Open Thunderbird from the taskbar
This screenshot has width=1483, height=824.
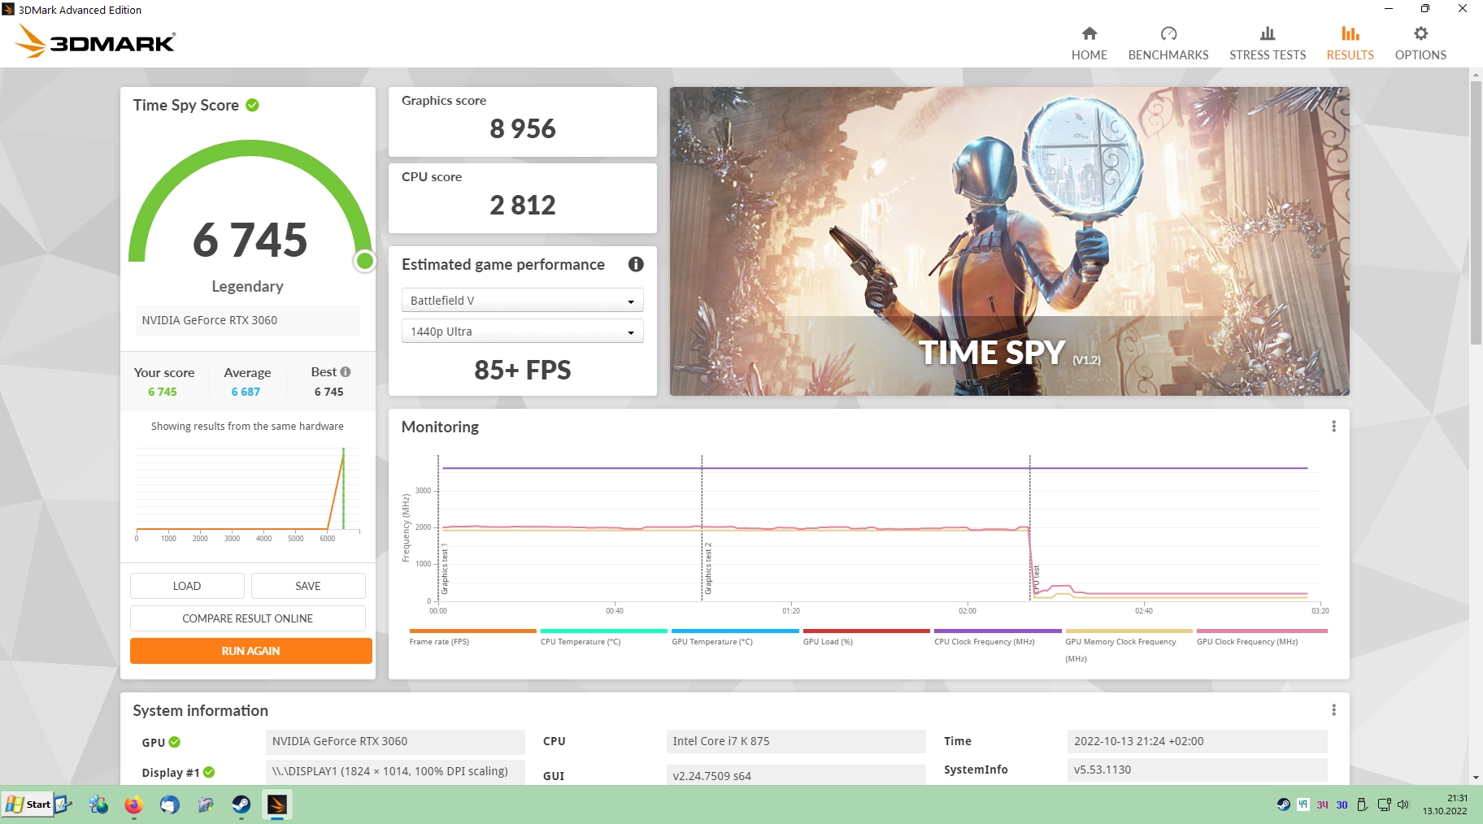(169, 804)
